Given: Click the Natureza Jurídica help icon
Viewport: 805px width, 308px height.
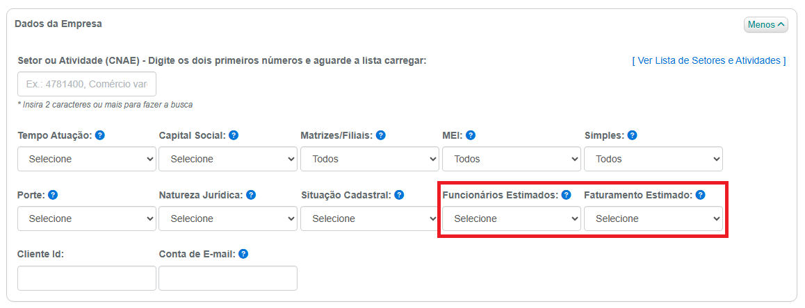Looking at the screenshot, I should pos(251,195).
